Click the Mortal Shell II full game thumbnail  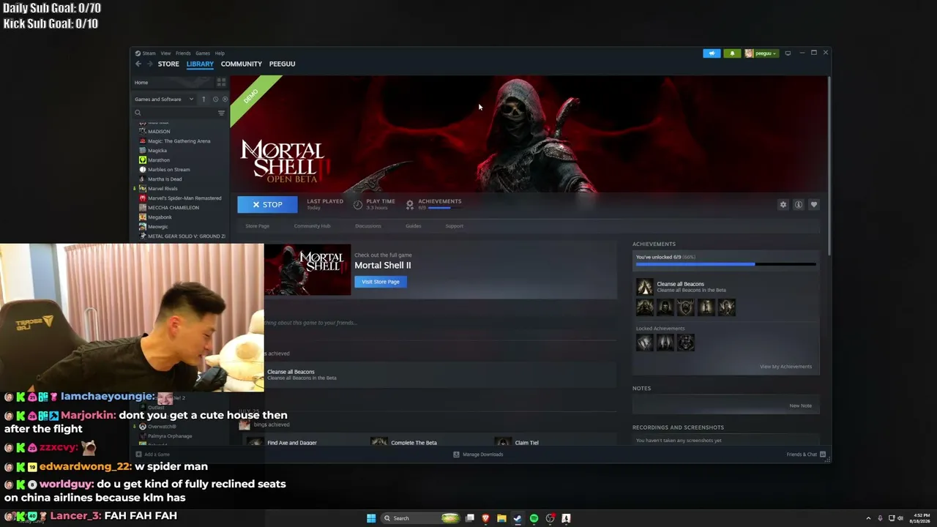click(307, 269)
